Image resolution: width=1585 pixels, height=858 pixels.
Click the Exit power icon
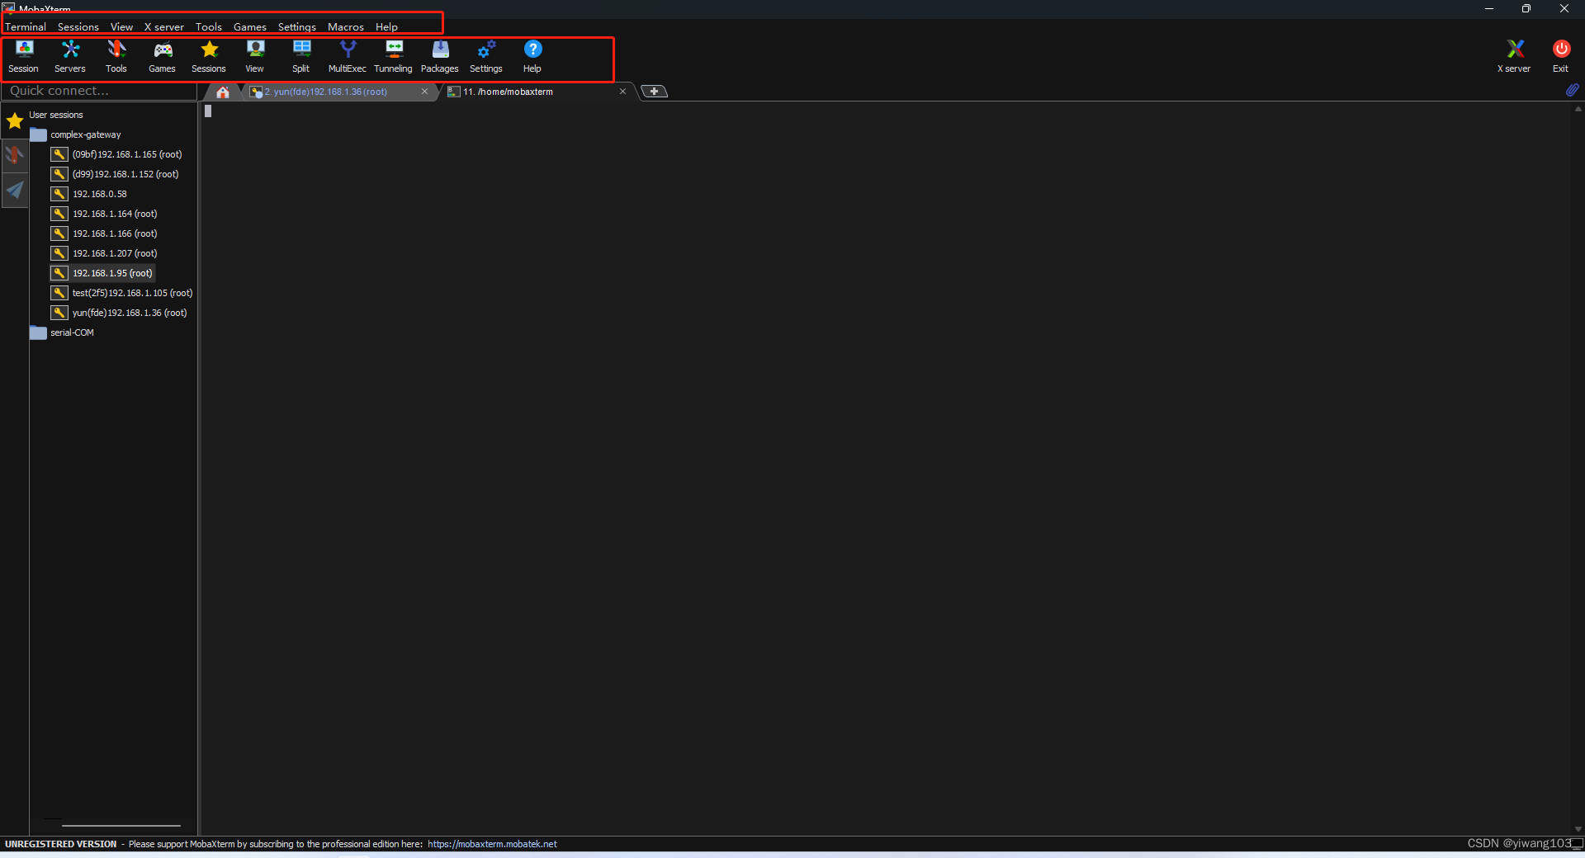[x=1560, y=57]
